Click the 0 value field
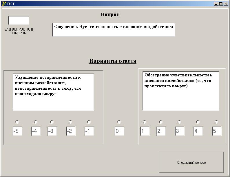Screen dimensions: 230x177 tap(119, 131)
